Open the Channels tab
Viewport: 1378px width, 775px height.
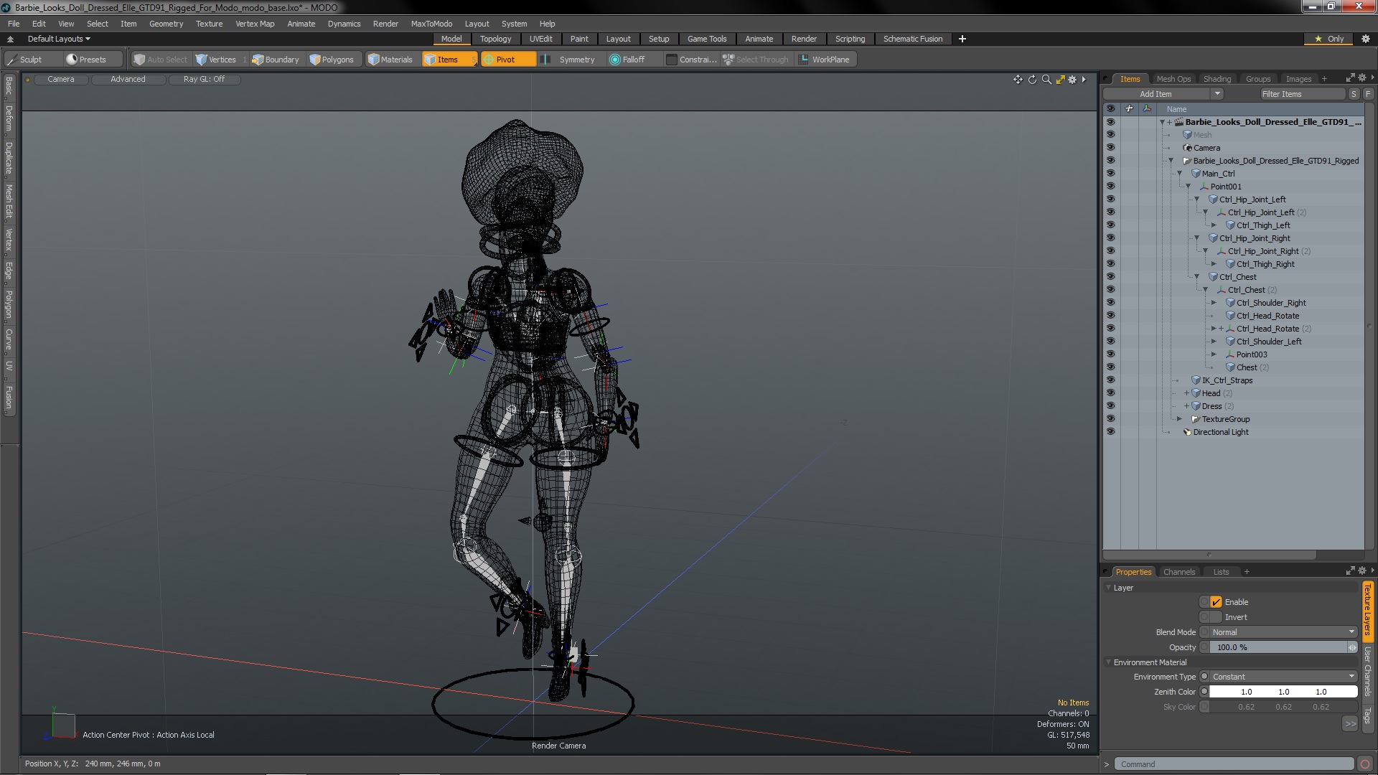[1179, 572]
